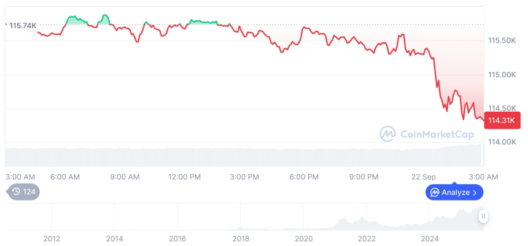This screenshot has height=246, width=528.
Task: Click the 115.74K opening price label
Action: tap(23, 25)
